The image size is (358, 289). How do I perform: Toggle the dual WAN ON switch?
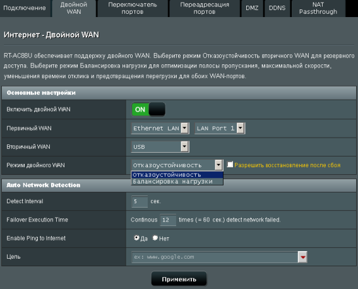(x=148, y=109)
